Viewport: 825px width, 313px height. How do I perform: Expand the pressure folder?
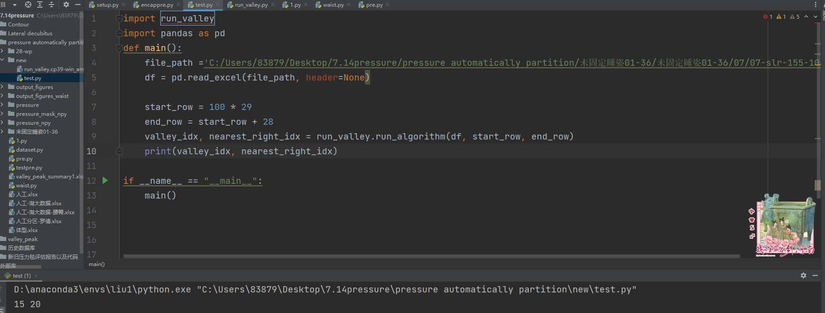[2, 105]
